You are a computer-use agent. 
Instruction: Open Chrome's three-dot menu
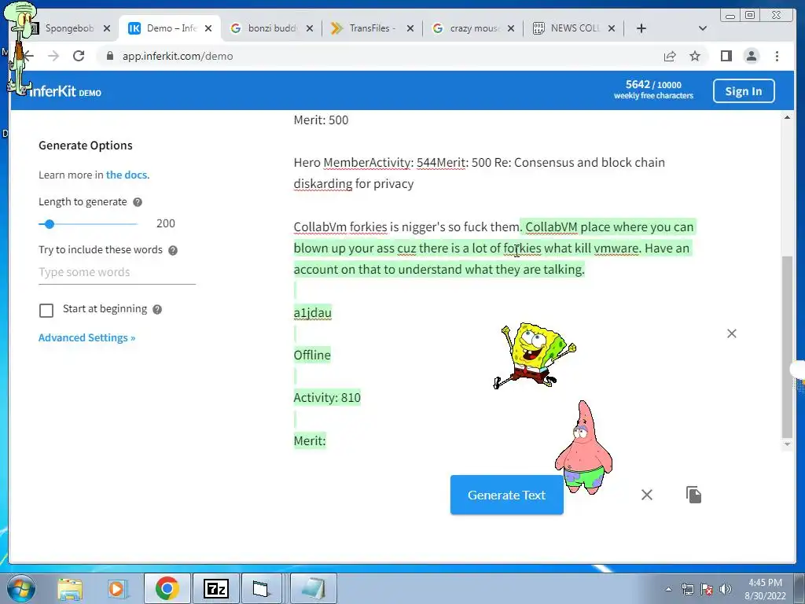click(x=777, y=56)
